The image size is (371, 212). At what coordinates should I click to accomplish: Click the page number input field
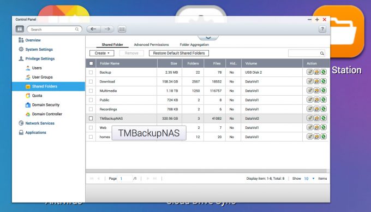(125, 179)
